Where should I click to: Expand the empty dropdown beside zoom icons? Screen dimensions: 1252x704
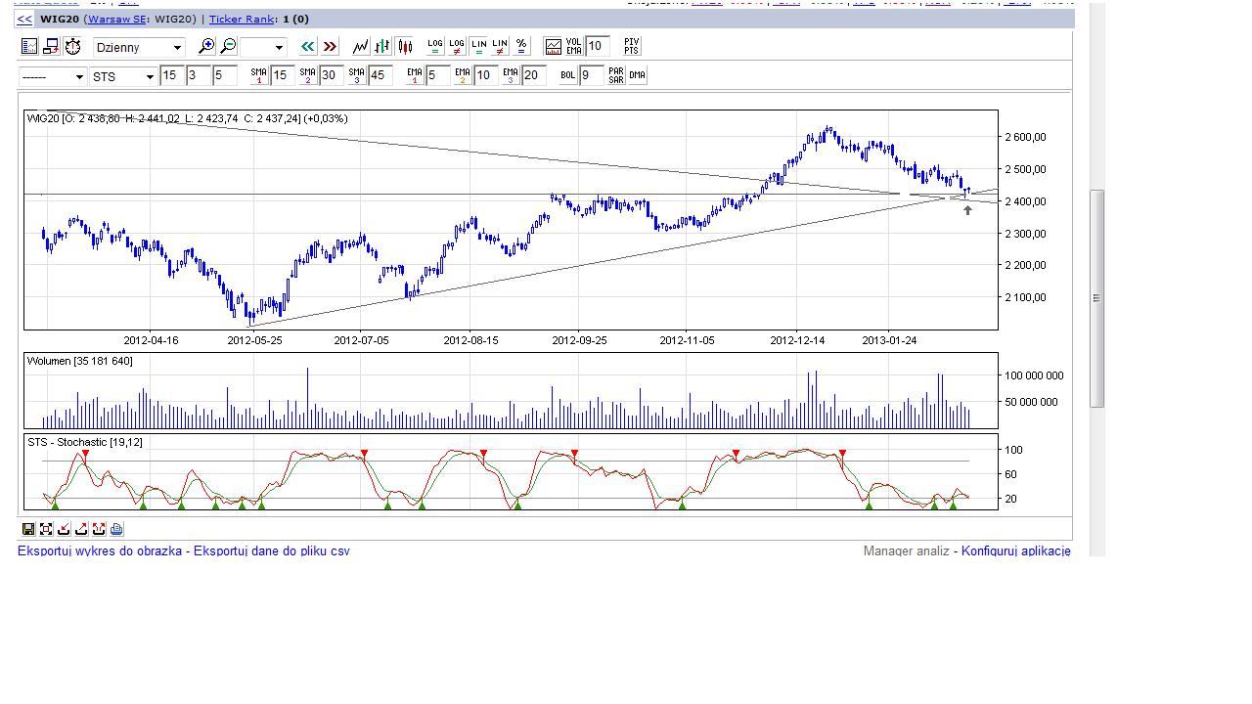(264, 47)
